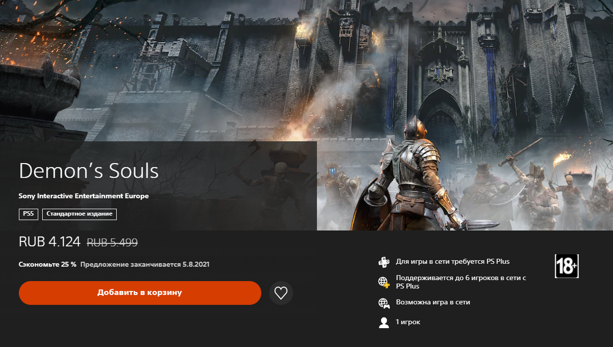Viewport: 613px width, 347px height.
Task: Click the Для игры в сети требуется PS Plus text
Action: (453, 262)
